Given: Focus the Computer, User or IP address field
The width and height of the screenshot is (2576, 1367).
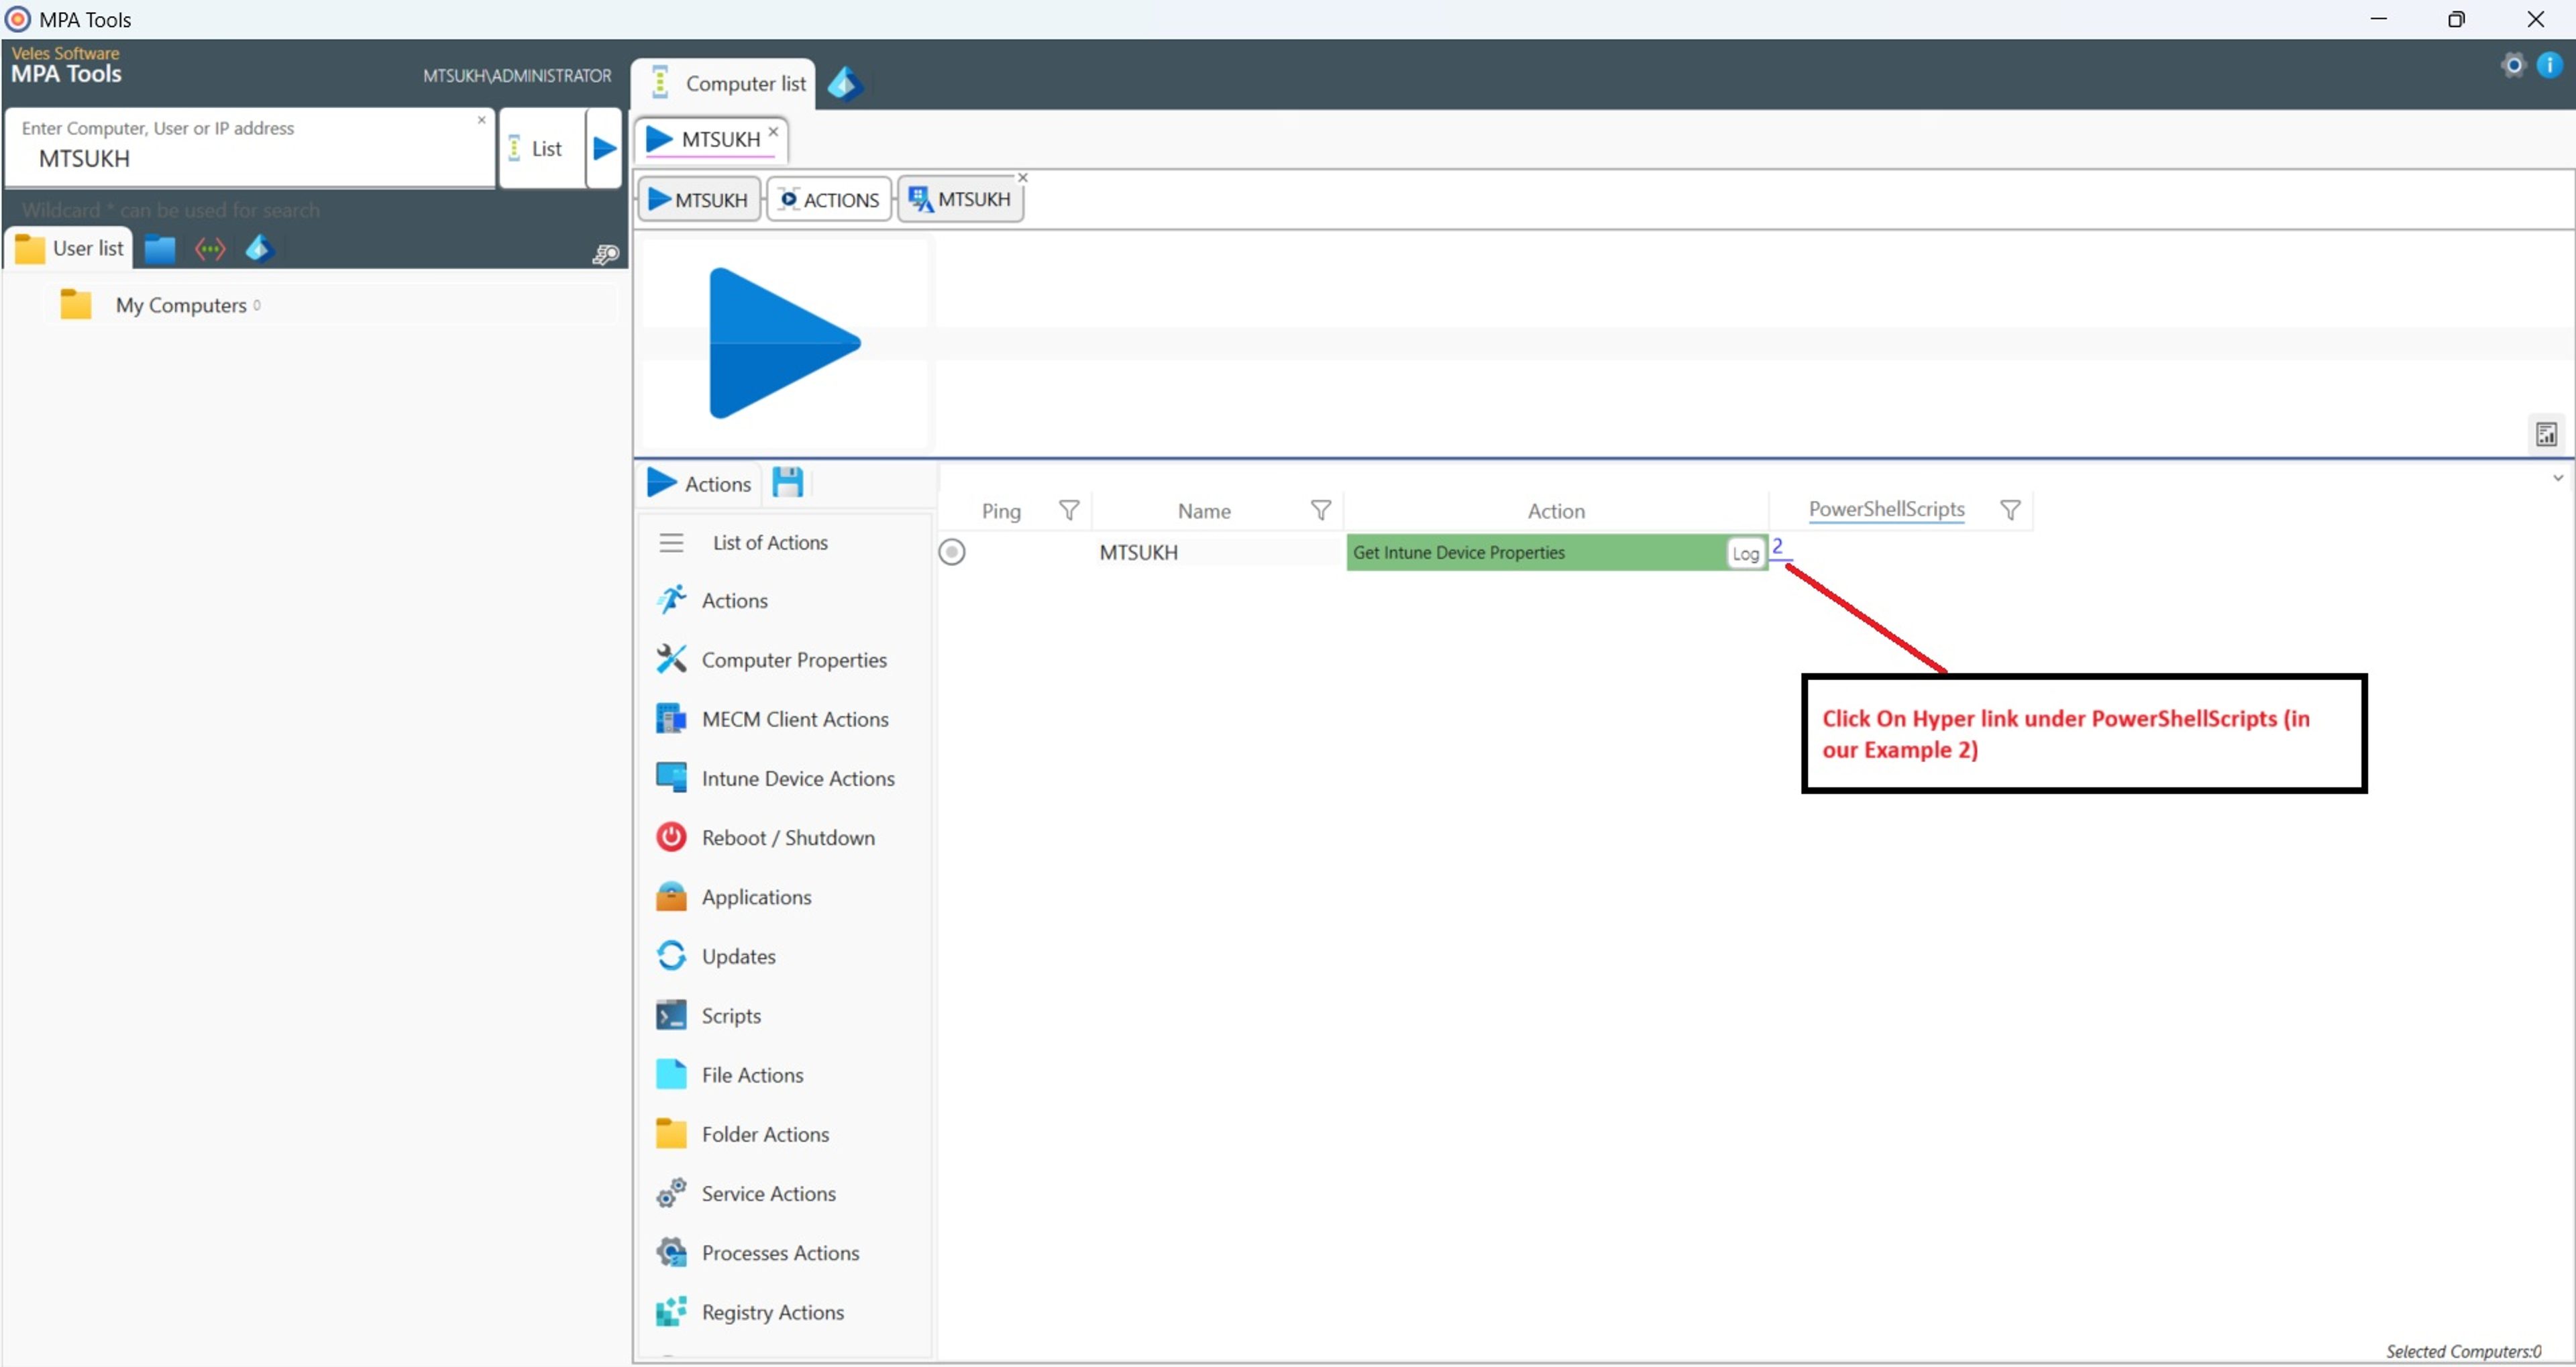Looking at the screenshot, I should [250, 149].
